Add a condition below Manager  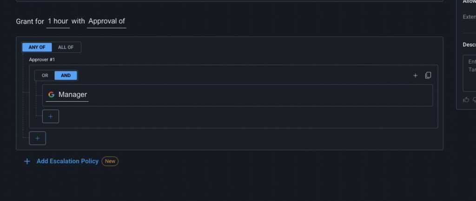tap(51, 117)
